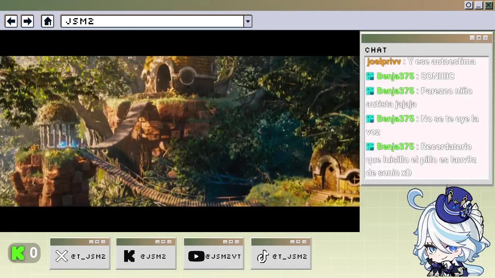Click the forward arrow navigation button
This screenshot has height=278, width=495.
27,21
